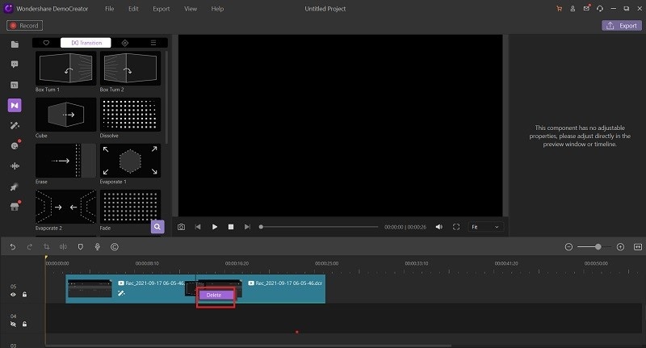Viewport: 646px width, 348px height.
Task: Open the audio waveform panel
Action: click(x=15, y=166)
